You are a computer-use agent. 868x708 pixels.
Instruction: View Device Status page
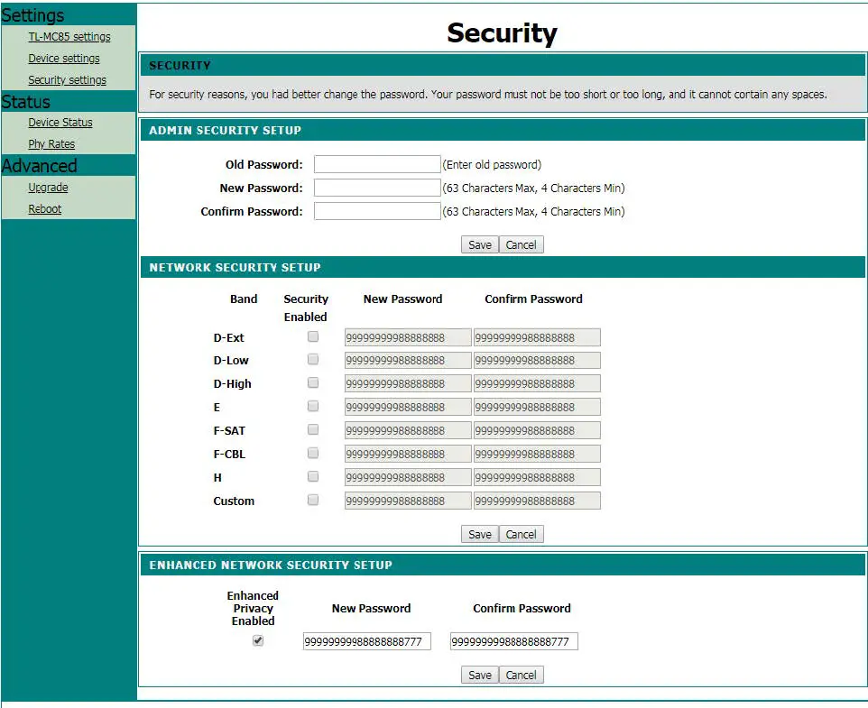[60, 123]
